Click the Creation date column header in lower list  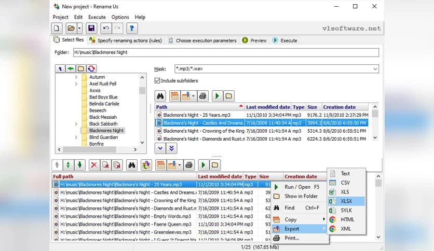pyautogui.click(x=301, y=176)
